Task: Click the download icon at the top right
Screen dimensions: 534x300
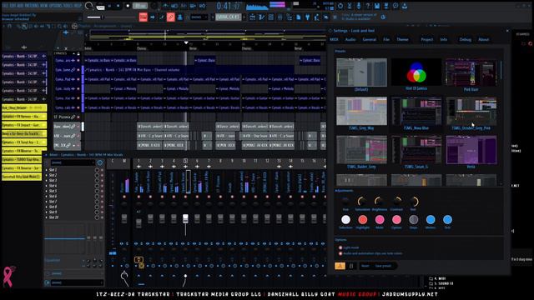Action: [x=404, y=6]
